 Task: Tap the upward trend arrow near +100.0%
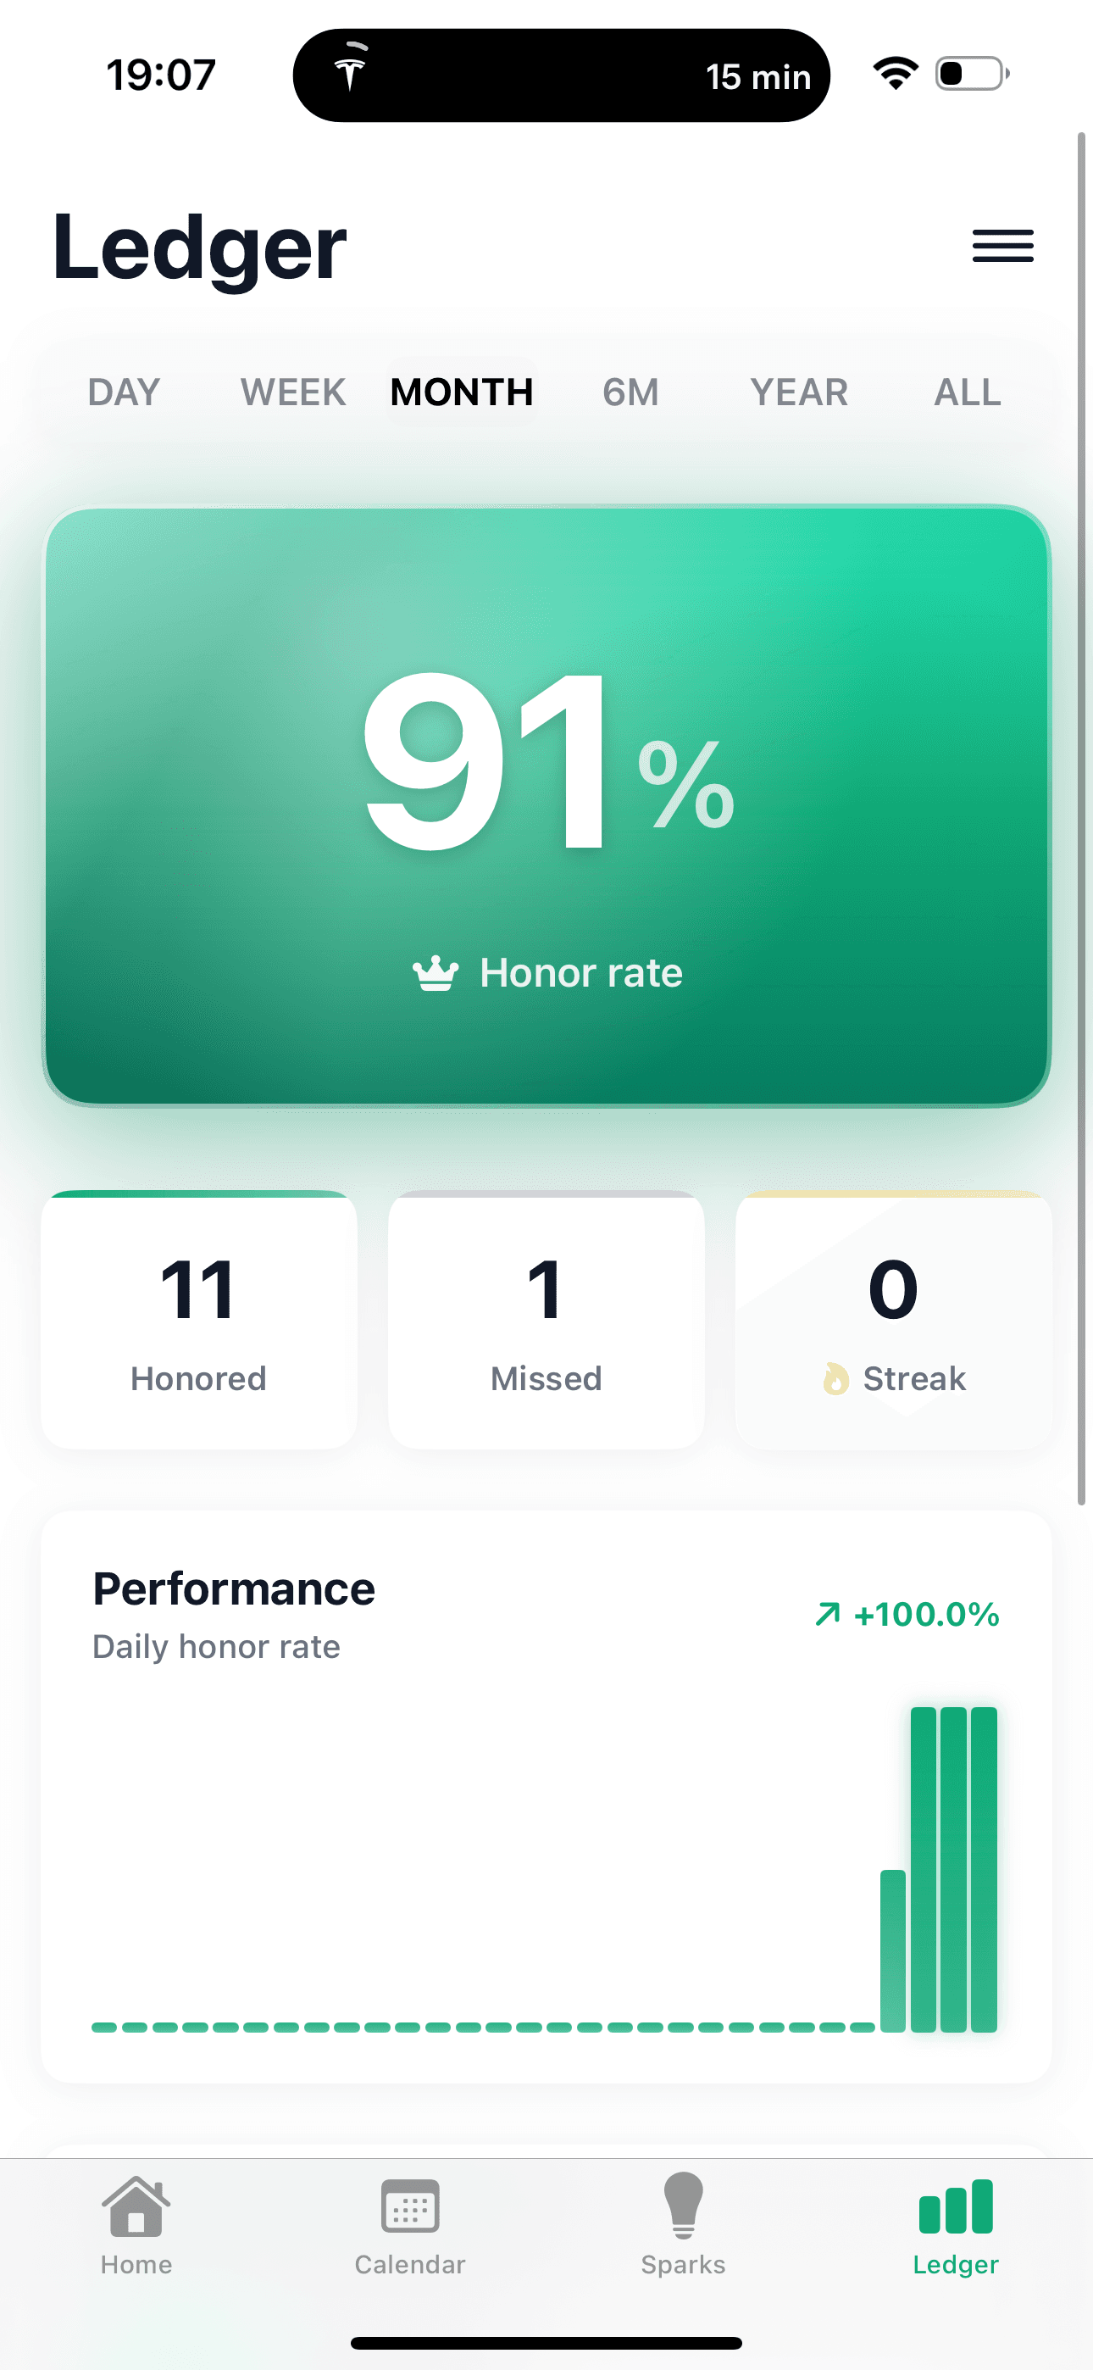click(826, 1614)
